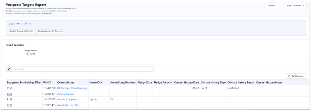Viewport: 311px width, 111px height.
Task: Click VANID 109441790
Action: tap(50, 88)
